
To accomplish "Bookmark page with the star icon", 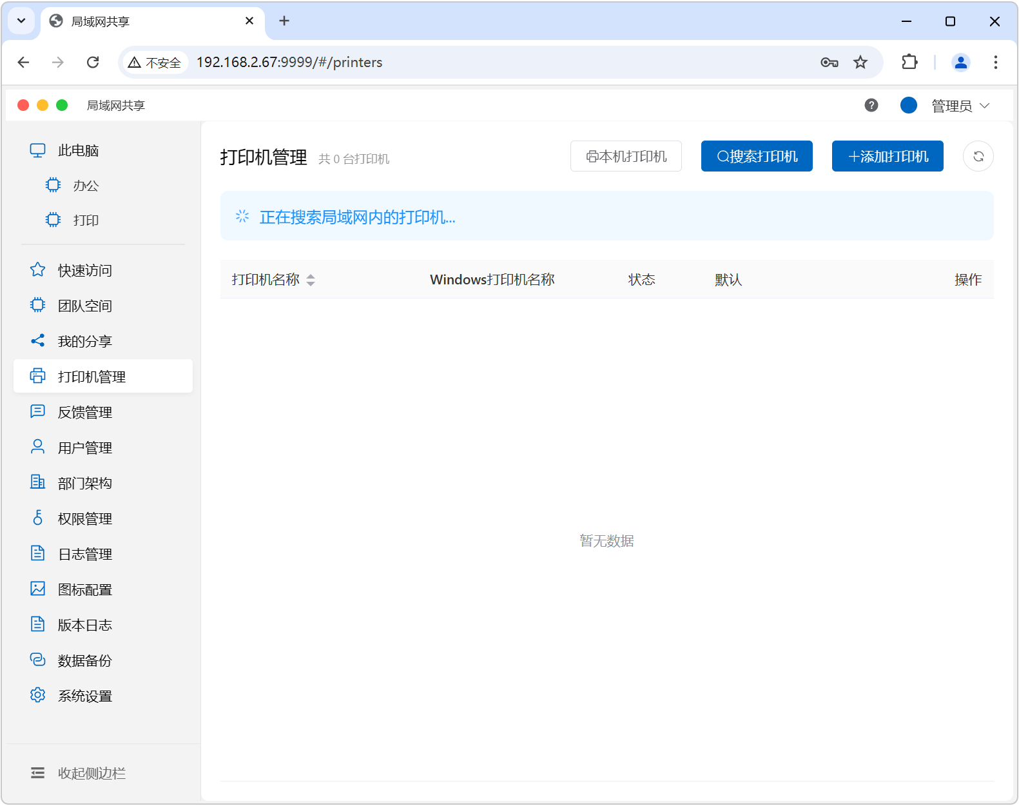I will (x=860, y=62).
